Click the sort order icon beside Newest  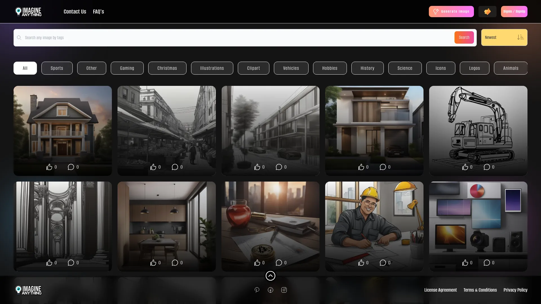pos(520,37)
